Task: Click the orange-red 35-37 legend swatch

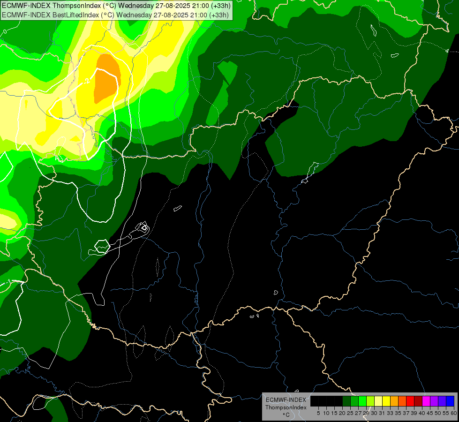Action: point(402,401)
